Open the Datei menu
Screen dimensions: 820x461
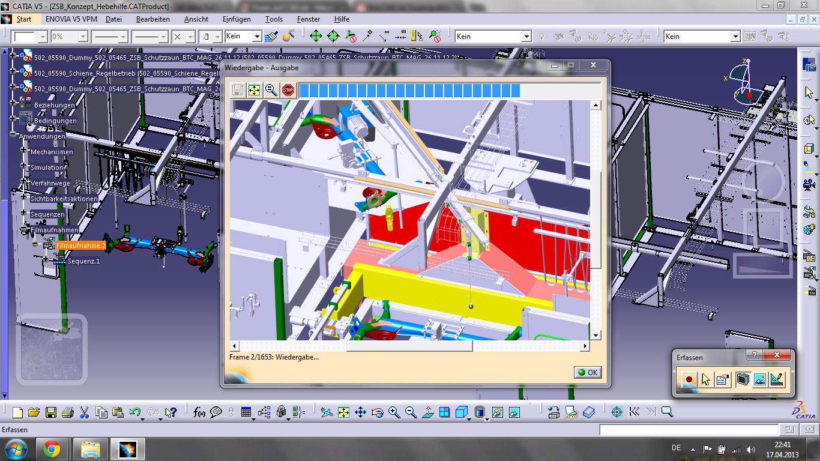click(114, 19)
